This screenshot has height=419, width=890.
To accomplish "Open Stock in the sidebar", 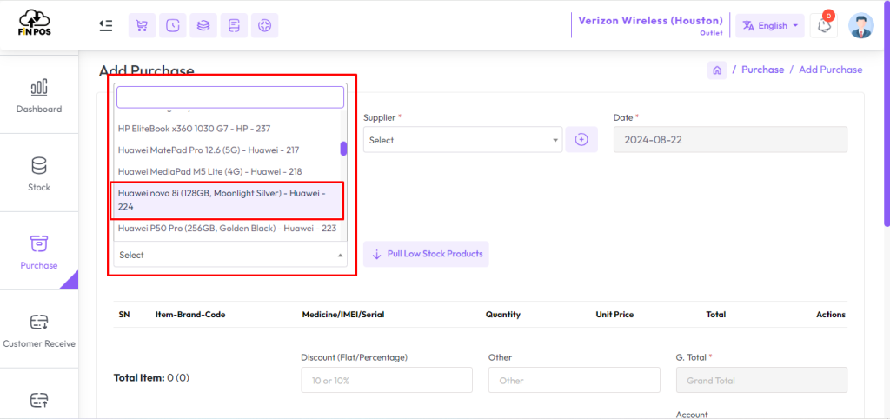I will (39, 173).
